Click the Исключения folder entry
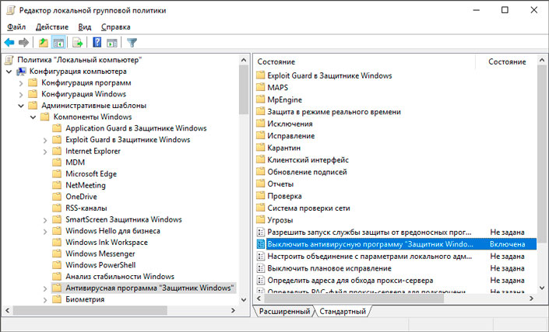Viewport: 549px width, 332px height. 290,124
